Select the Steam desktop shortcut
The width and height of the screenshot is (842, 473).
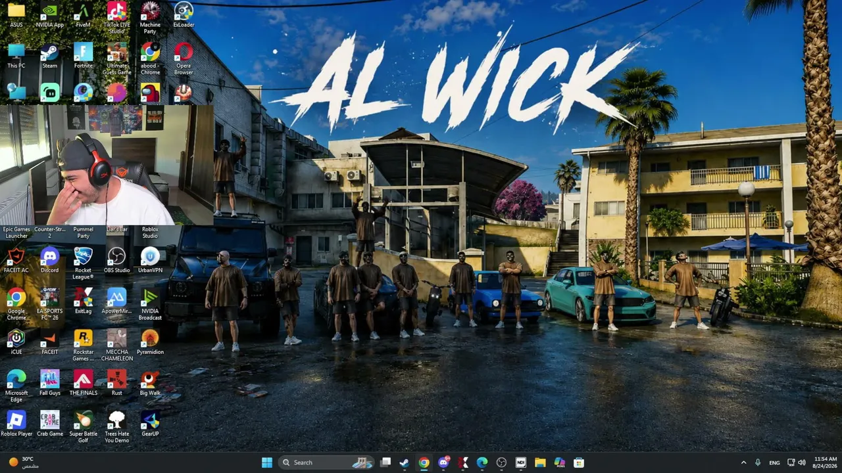click(49, 56)
